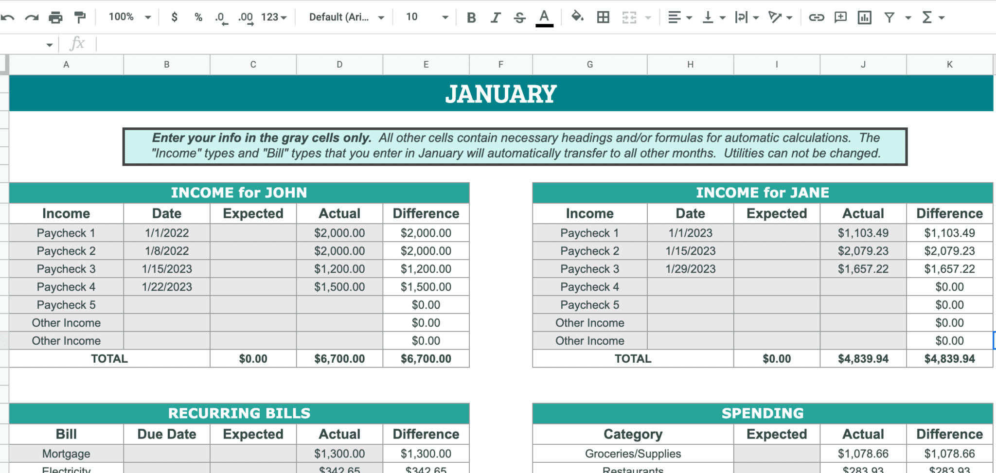Select the instructions note box
Image resolution: width=996 pixels, height=473 pixels.
515,146
